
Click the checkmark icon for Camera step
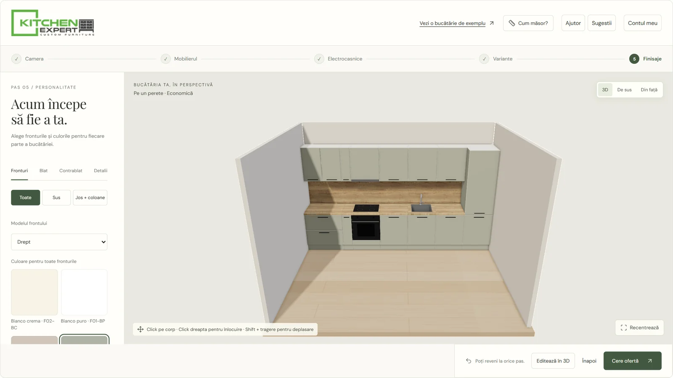coord(16,59)
